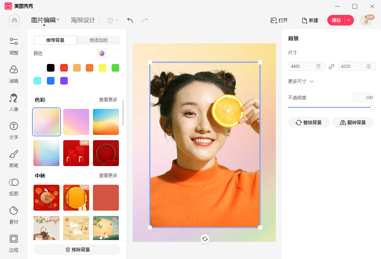The width and height of the screenshot is (381, 259).
Task: Select the 调整 adjustment tool in sidebar
Action: 14,46
